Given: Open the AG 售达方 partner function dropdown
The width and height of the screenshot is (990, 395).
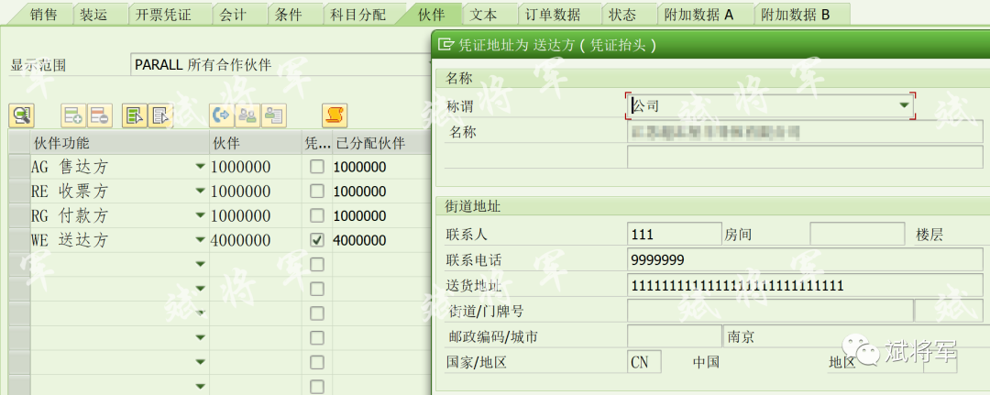Looking at the screenshot, I should point(200,167).
